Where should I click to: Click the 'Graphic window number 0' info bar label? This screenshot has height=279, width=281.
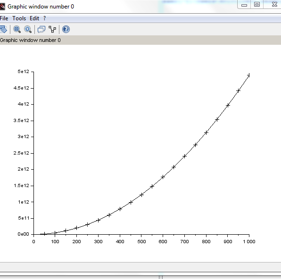pos(30,40)
